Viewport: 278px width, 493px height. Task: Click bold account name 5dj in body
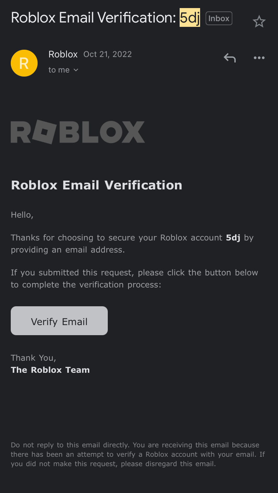(x=233, y=238)
